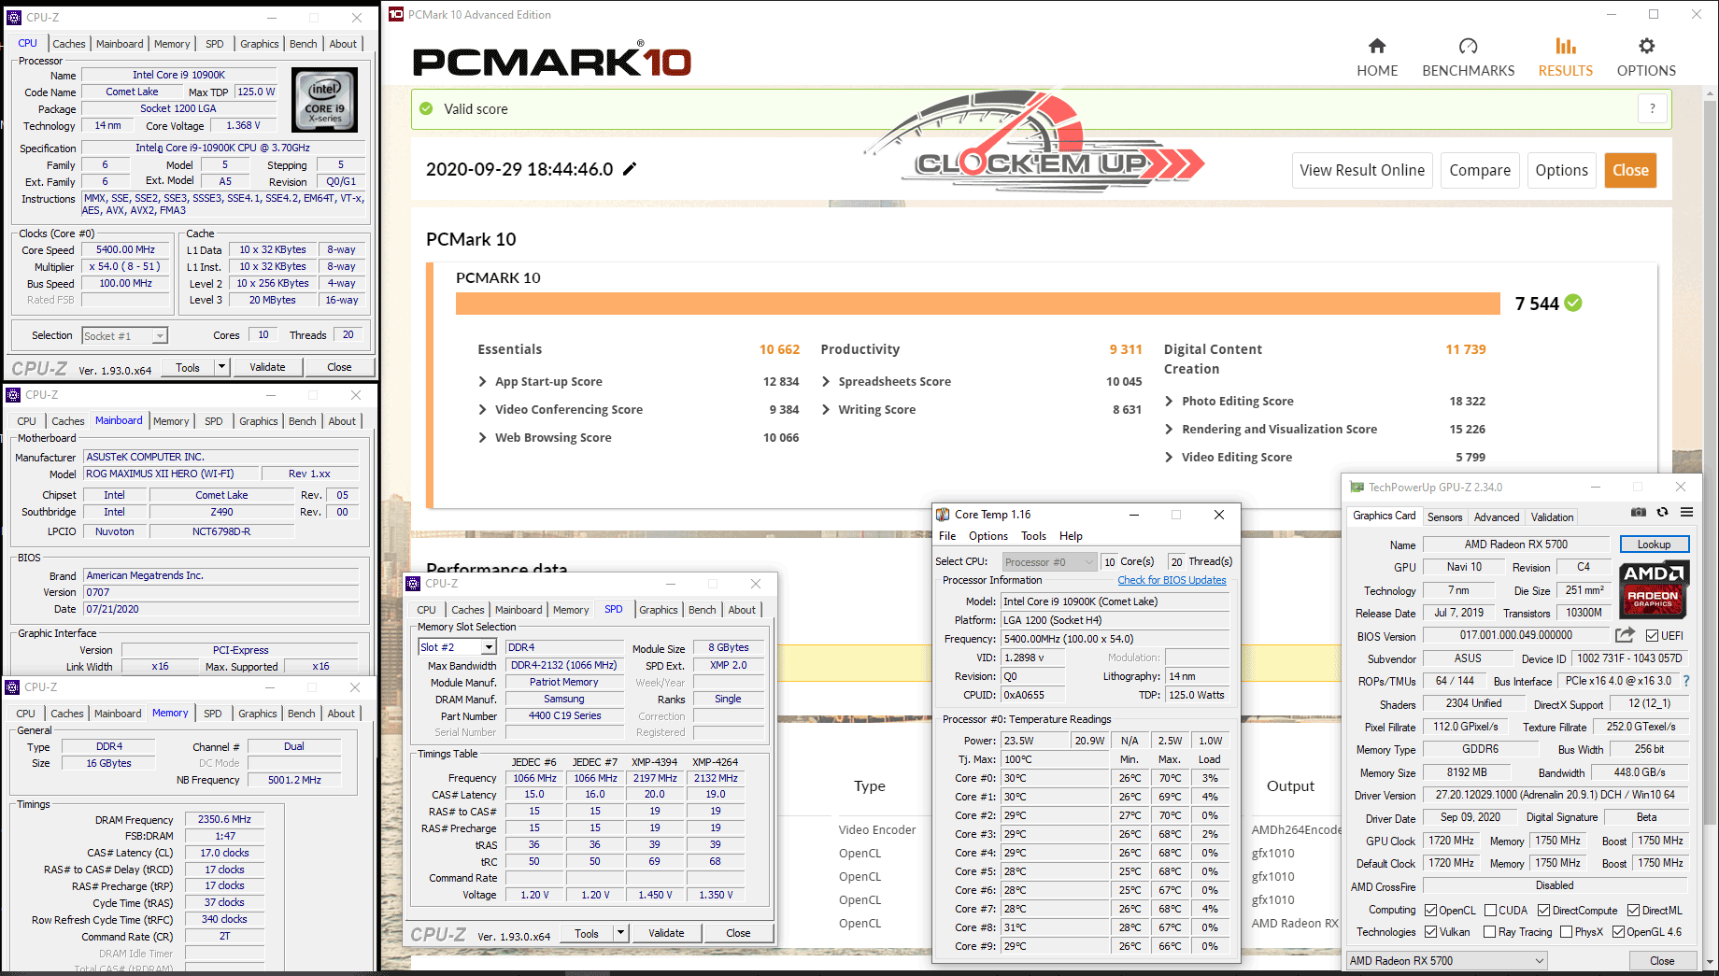
Task: Click the GPU-Z screenshot camera icon
Action: [x=1639, y=512]
